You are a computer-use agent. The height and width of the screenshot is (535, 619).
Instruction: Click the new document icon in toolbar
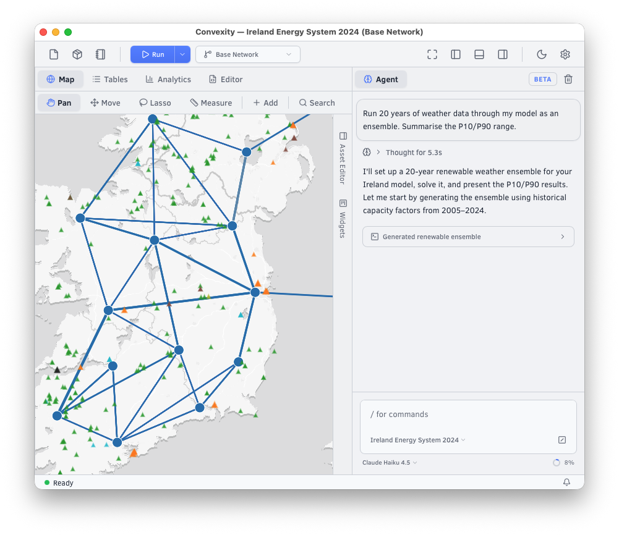(54, 54)
